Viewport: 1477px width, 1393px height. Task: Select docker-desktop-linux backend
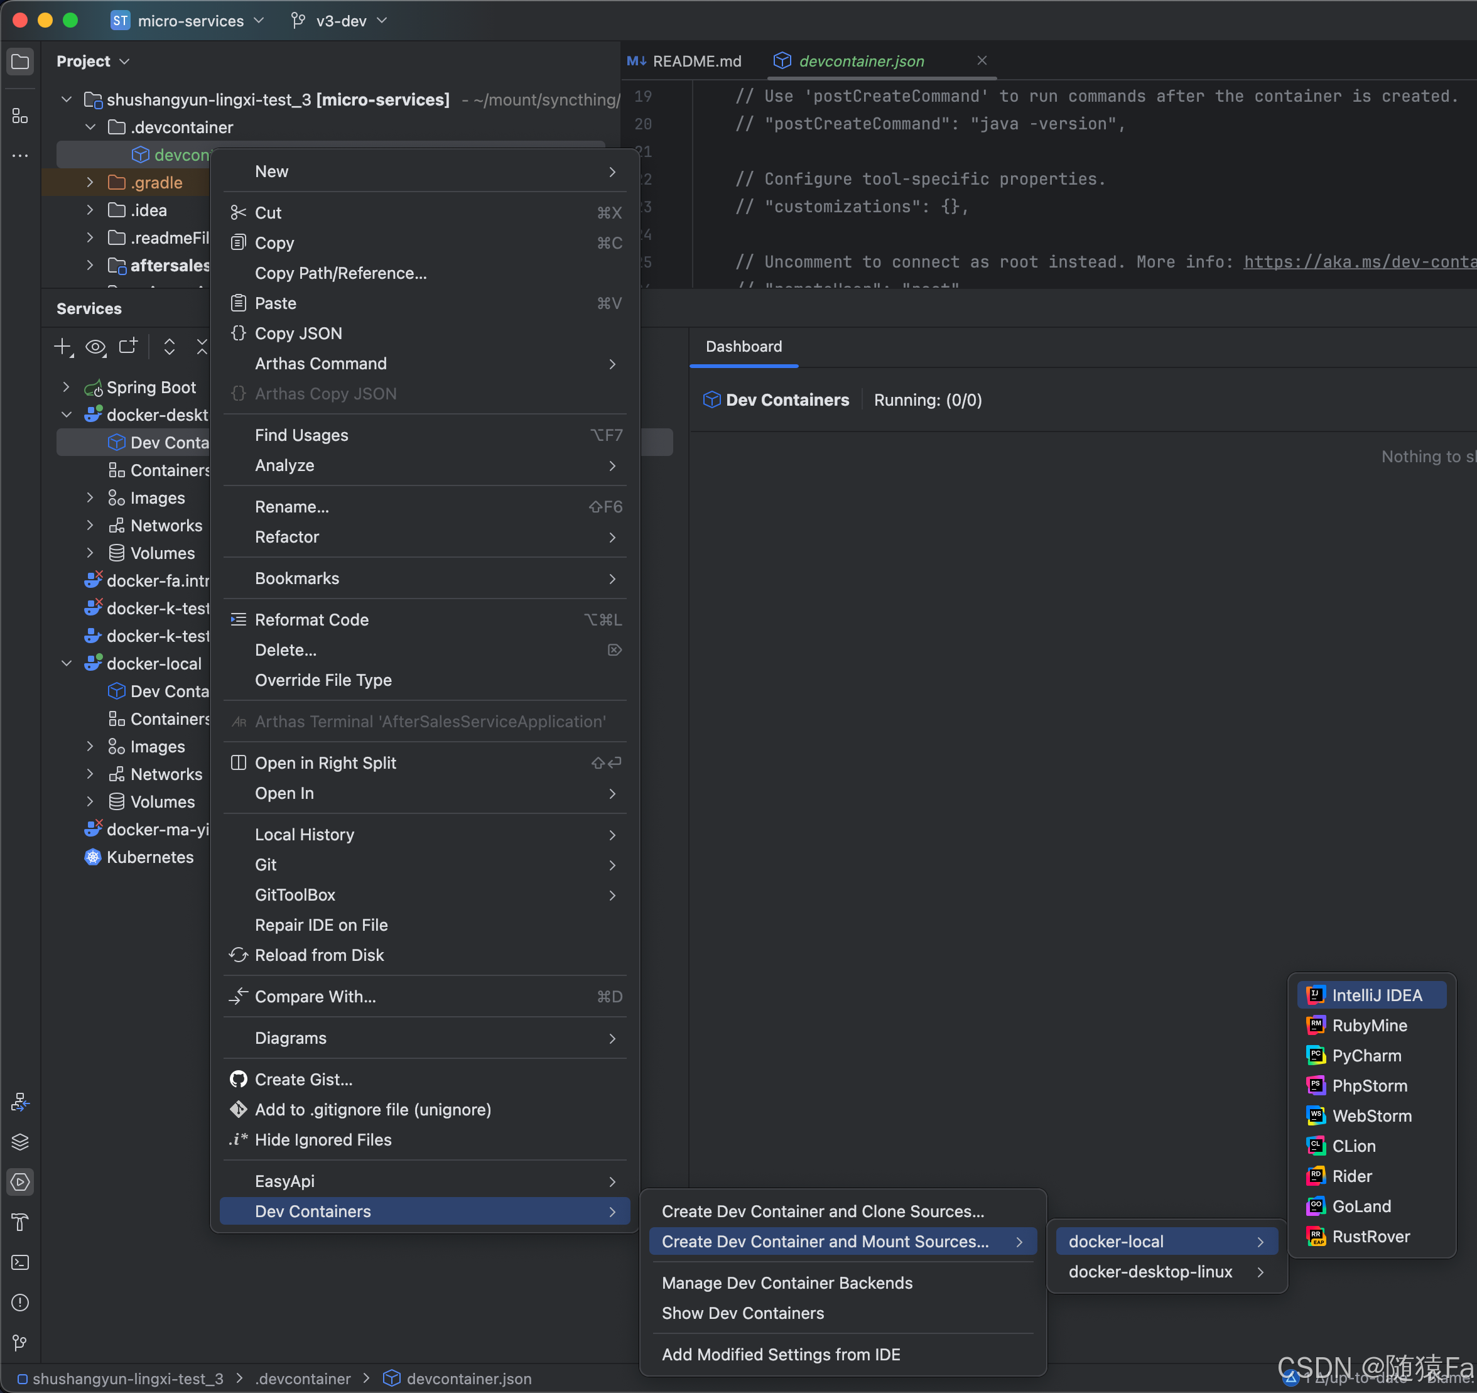click(x=1149, y=1271)
